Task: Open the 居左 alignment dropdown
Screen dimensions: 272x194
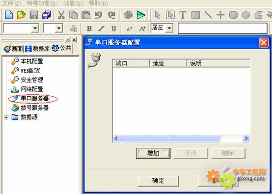Action: coord(169,28)
